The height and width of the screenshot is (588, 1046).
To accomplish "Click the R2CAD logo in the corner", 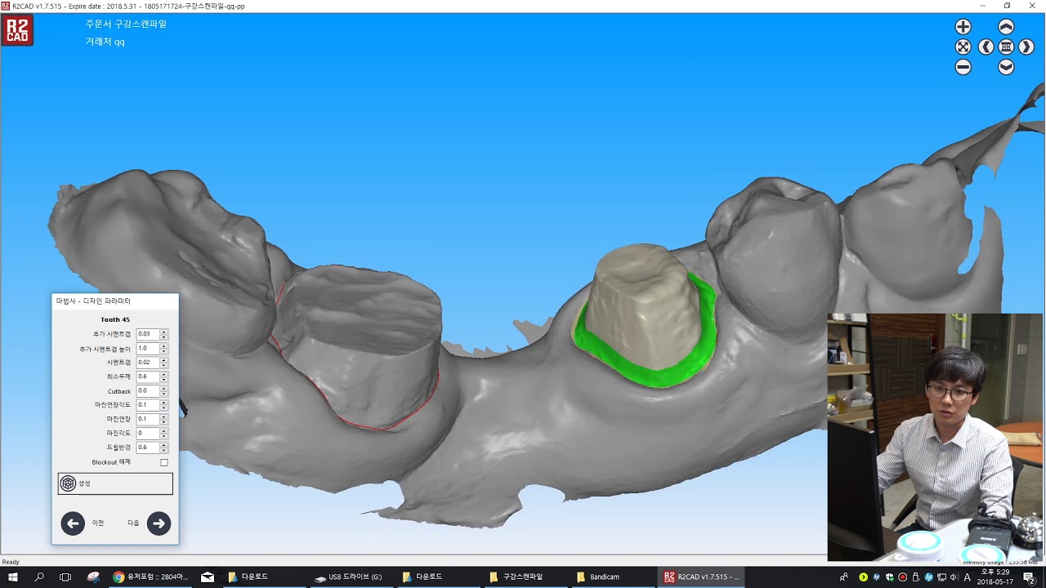I will [17, 30].
